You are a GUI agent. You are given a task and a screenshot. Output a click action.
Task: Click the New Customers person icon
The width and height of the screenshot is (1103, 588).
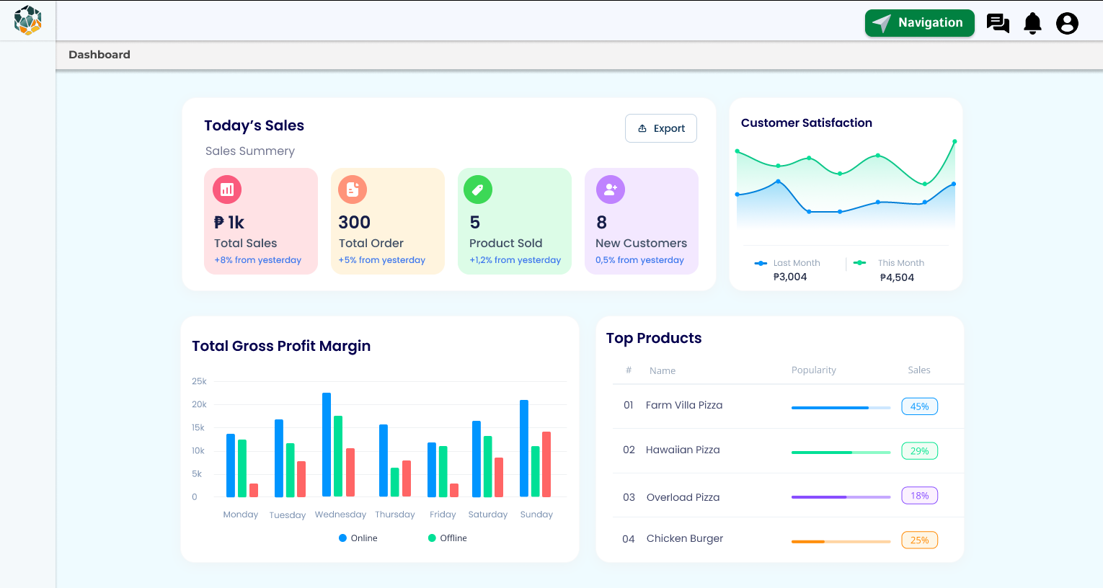(611, 190)
